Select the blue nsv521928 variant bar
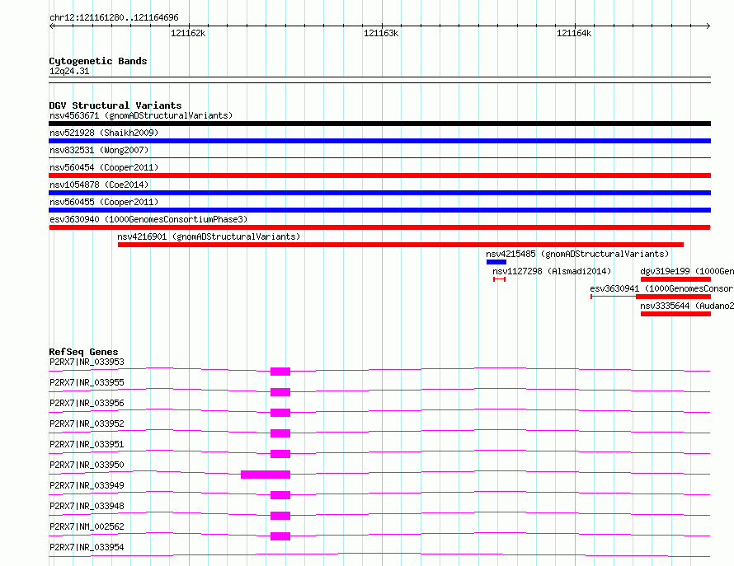 [379, 141]
